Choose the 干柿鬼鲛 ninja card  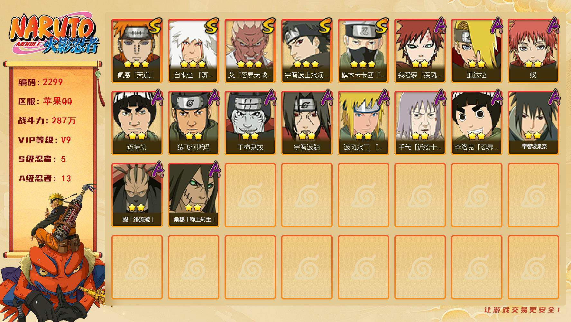250,123
